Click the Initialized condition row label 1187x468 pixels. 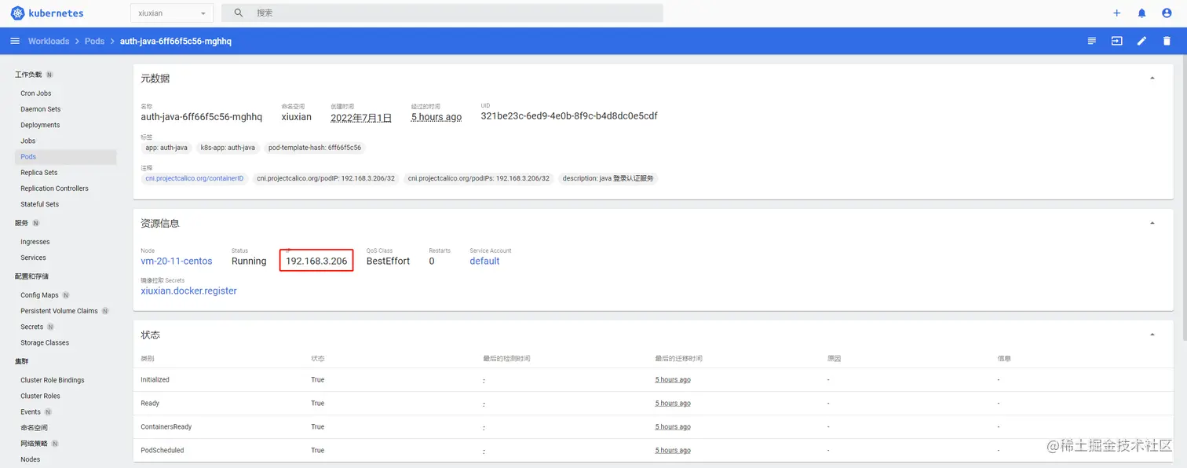coord(155,379)
